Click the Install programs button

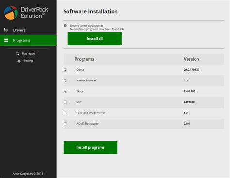point(90,147)
